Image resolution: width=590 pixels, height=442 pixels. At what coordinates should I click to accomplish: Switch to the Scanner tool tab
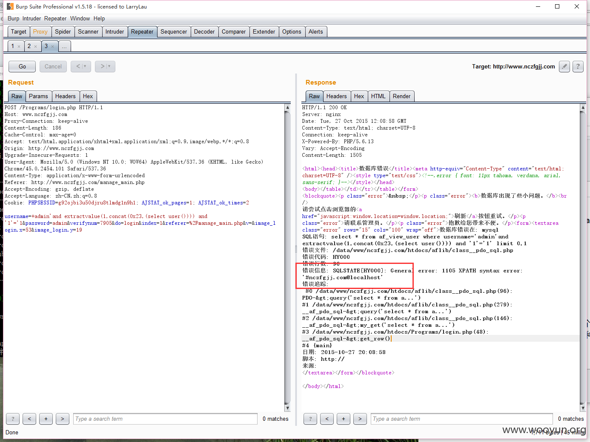[x=88, y=31]
